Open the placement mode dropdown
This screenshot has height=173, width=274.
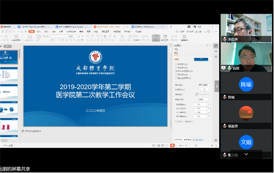click(204, 99)
